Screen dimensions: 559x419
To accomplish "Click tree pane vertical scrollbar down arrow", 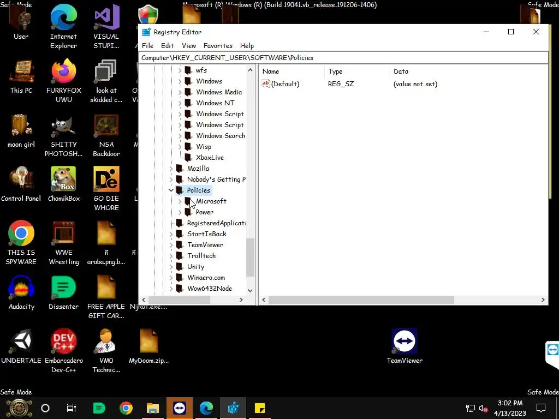I will pos(250,290).
